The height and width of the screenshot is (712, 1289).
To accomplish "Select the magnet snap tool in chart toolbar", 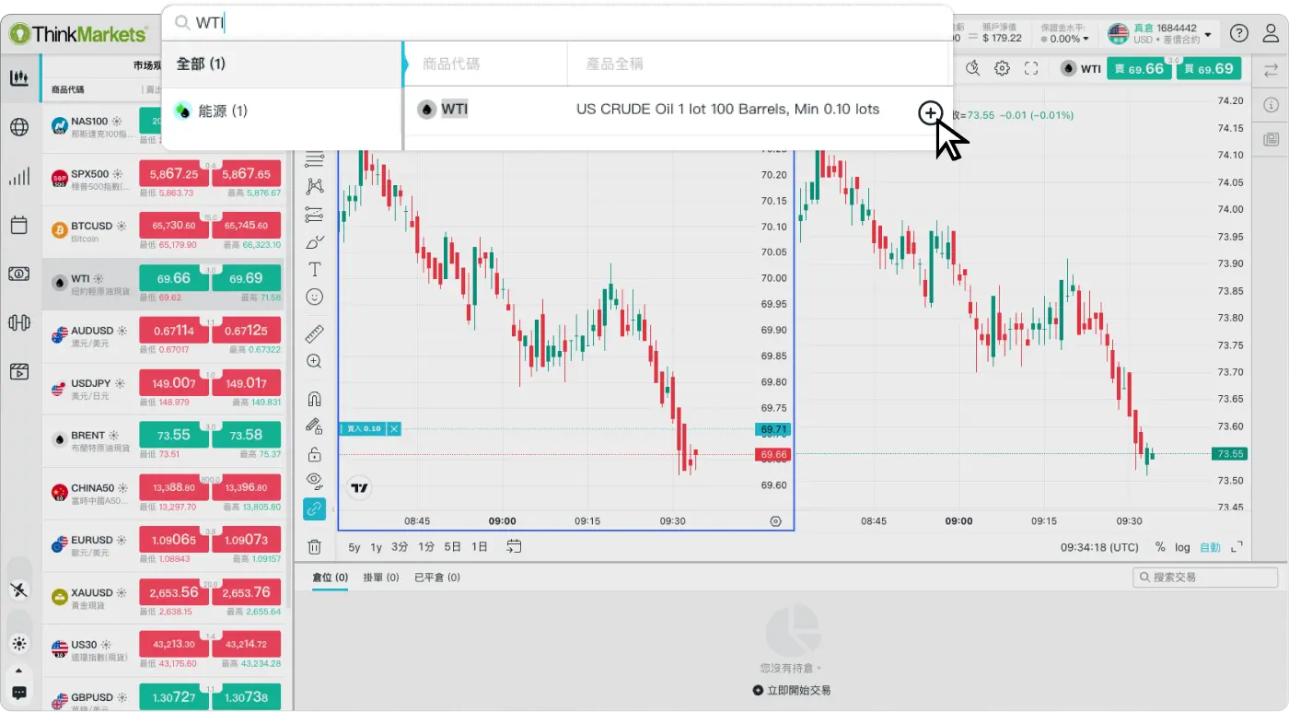I will pos(314,399).
